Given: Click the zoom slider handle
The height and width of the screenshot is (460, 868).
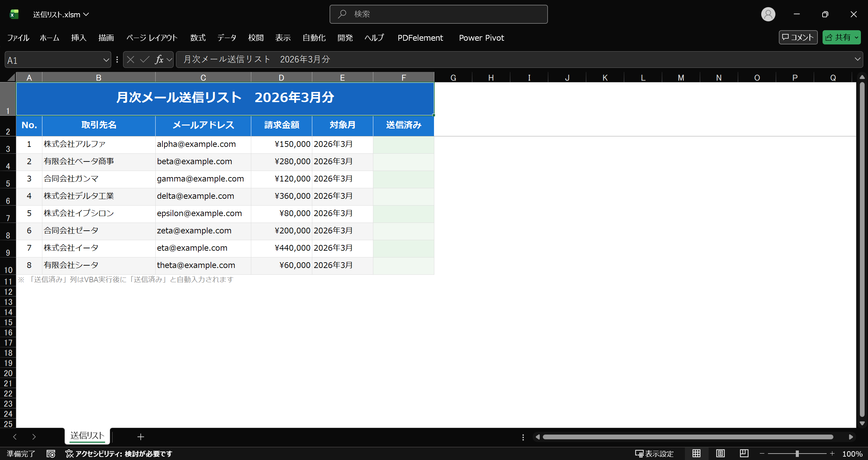Looking at the screenshot, I should (x=797, y=454).
